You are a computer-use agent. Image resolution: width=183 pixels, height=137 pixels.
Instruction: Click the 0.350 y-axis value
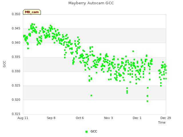tap(16, 14)
